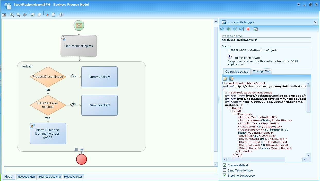Image resolution: width=320 pixels, height=181 pixels.
Task: Select the Zoom In tool on the toolbar
Action: click(x=12, y=15)
